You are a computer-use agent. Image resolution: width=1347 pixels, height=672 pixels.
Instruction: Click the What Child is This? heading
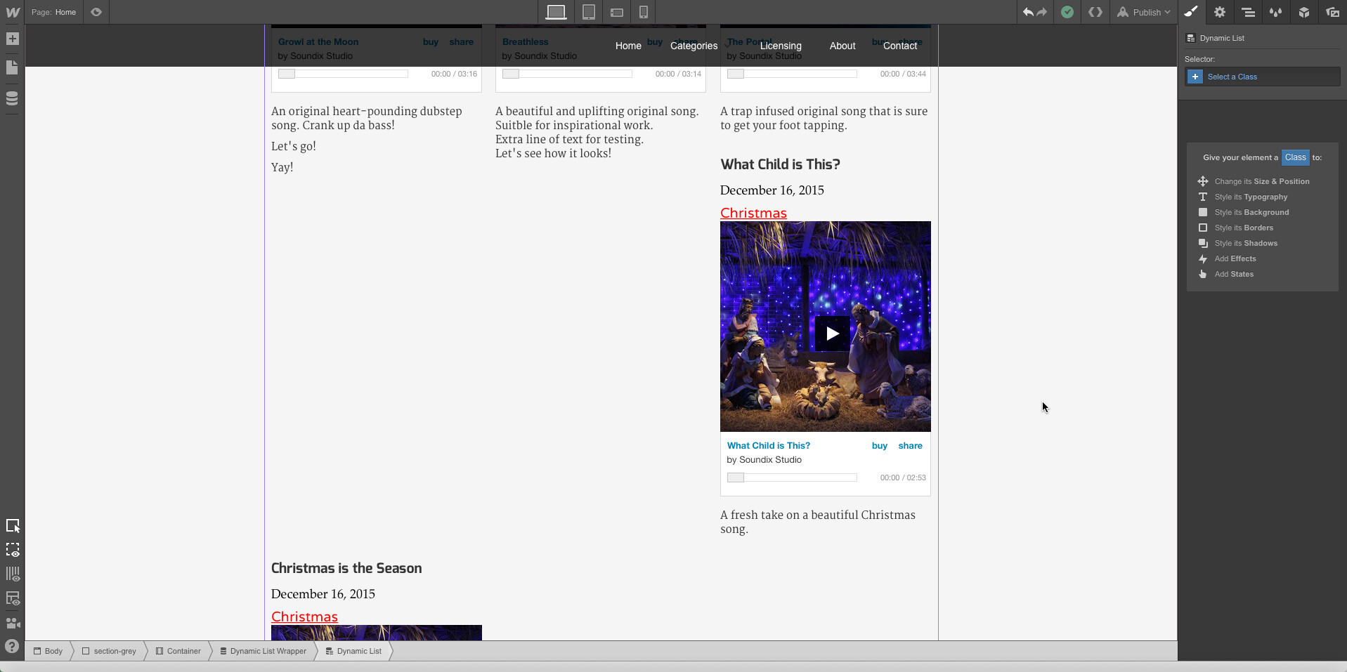tap(781, 164)
